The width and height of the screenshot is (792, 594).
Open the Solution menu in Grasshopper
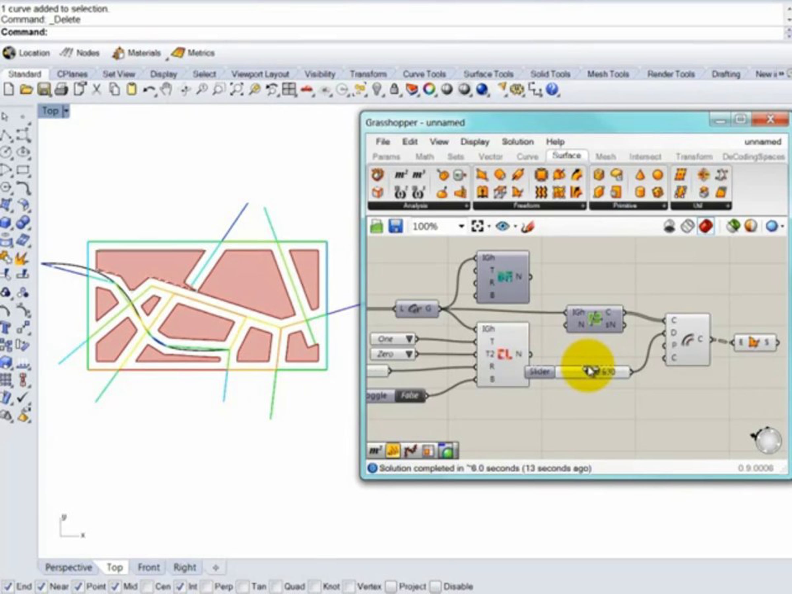pyautogui.click(x=517, y=142)
